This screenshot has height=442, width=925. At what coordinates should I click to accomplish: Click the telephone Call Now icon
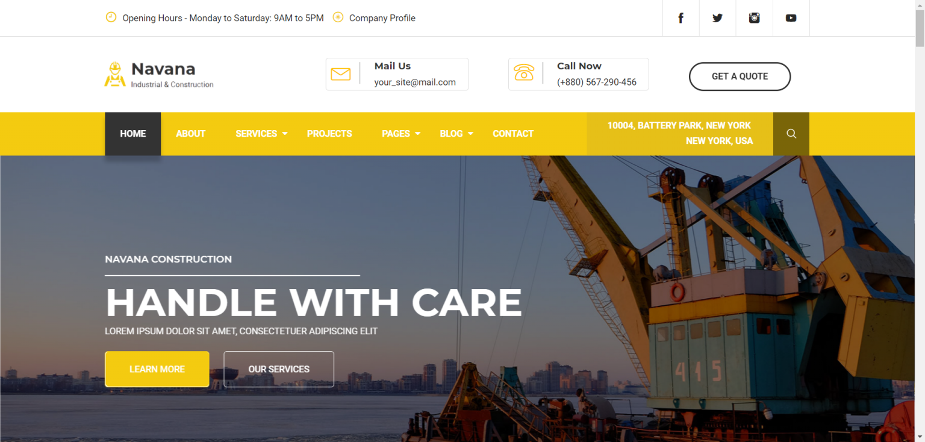coord(524,73)
